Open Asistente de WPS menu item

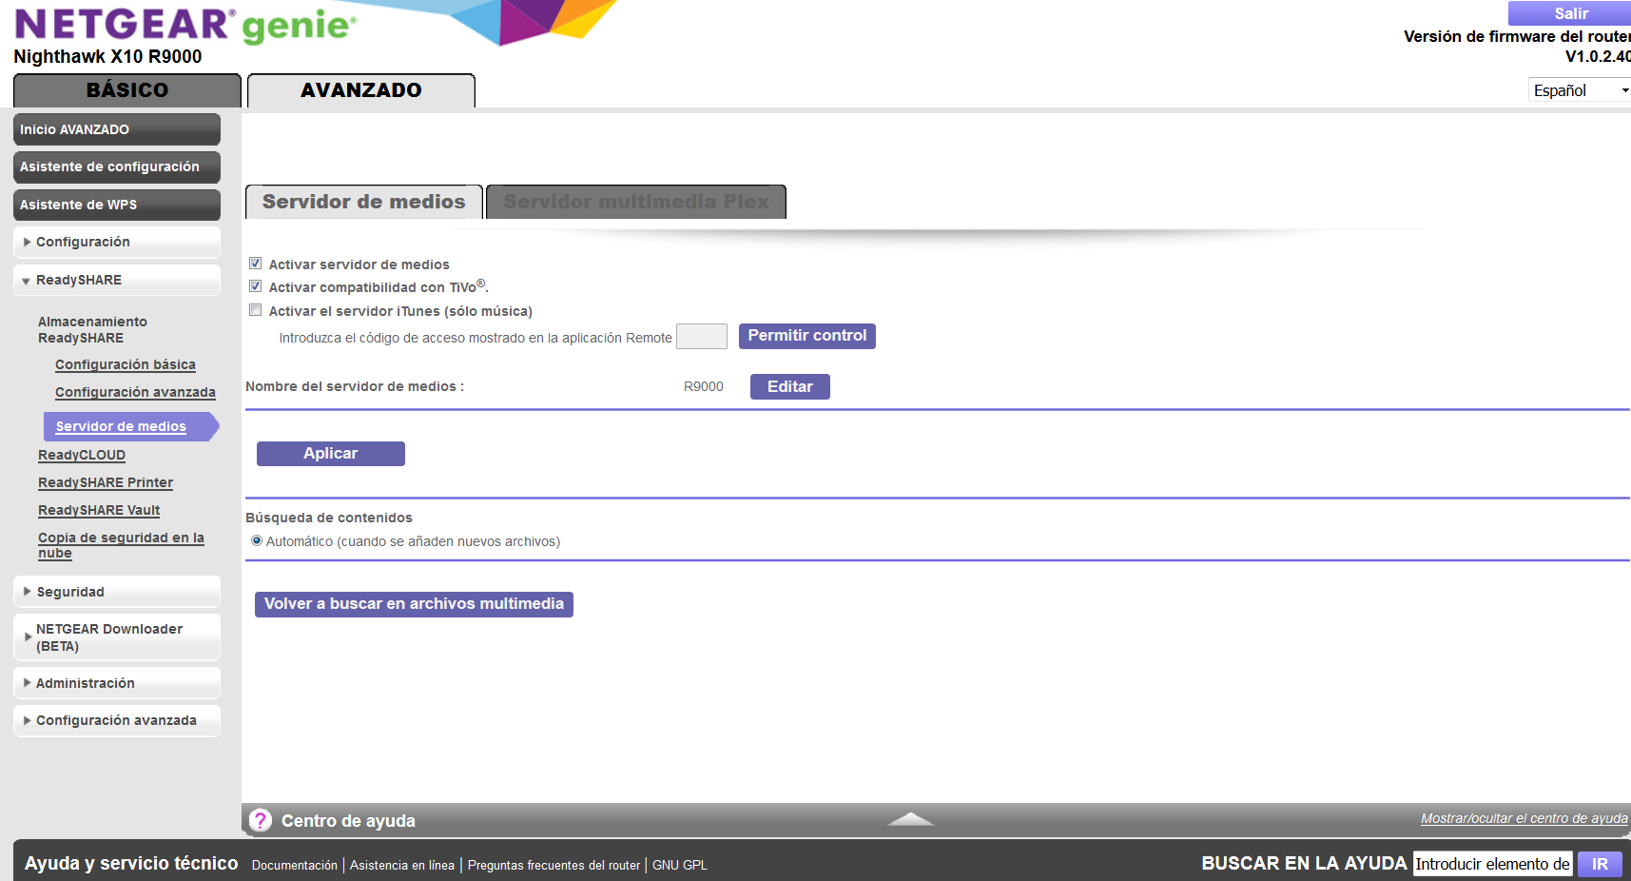117,205
